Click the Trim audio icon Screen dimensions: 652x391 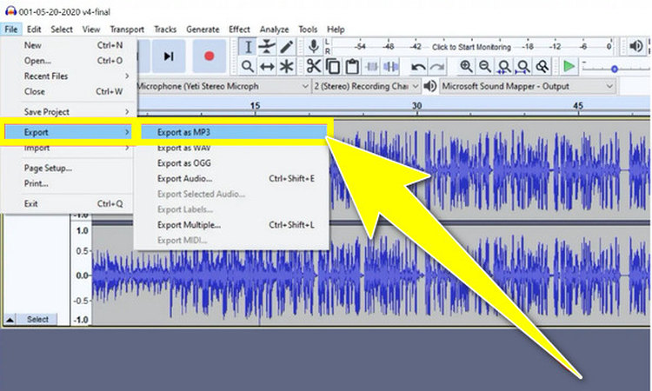pyautogui.click(x=371, y=66)
